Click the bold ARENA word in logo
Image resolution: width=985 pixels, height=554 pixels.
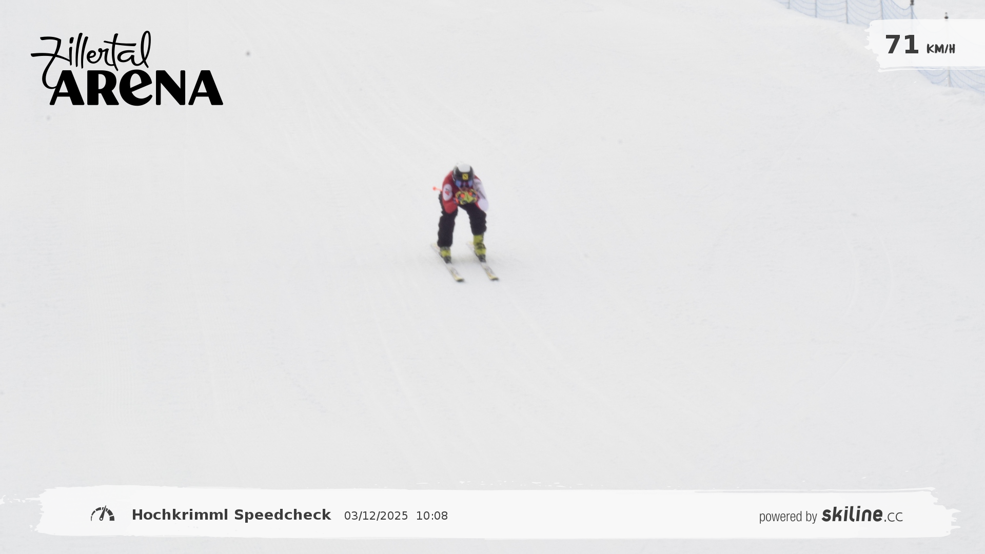pyautogui.click(x=136, y=88)
